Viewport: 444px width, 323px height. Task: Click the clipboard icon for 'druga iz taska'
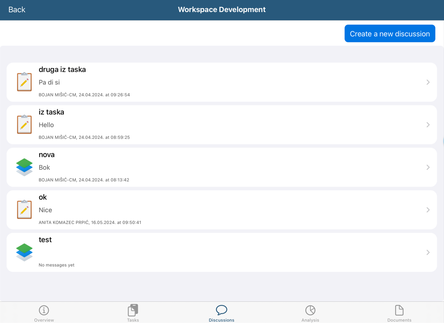click(24, 82)
